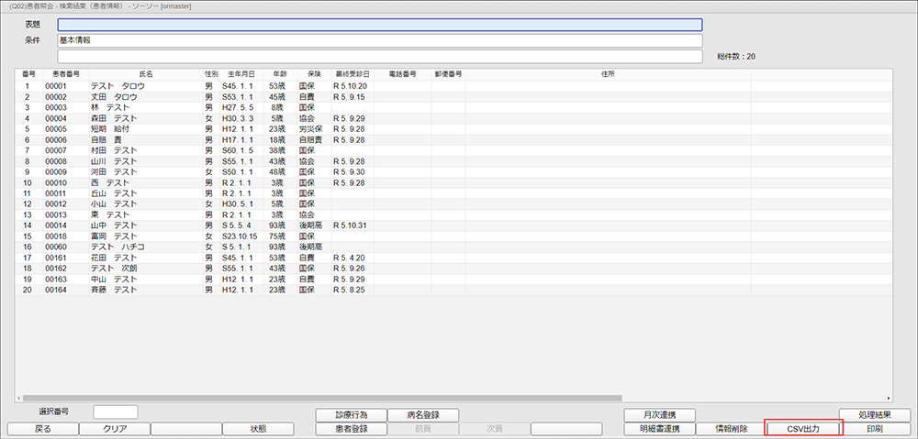Click the 選択番号 input box
Viewport: 918px width, 439px height.
click(116, 412)
